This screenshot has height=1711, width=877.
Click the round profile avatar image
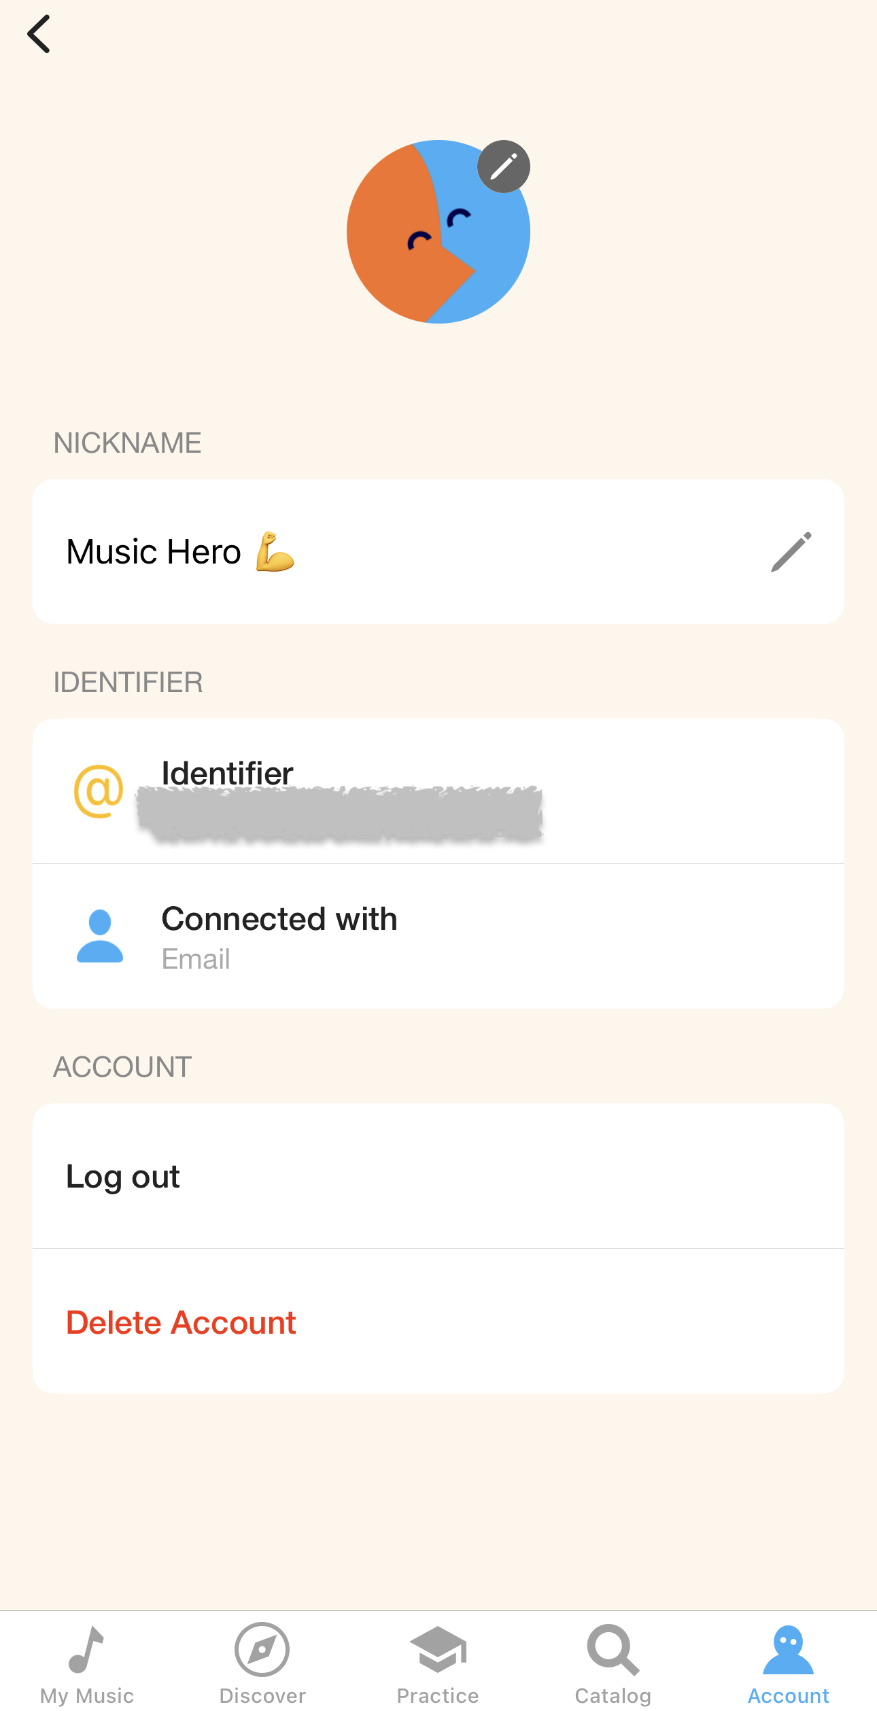(439, 232)
